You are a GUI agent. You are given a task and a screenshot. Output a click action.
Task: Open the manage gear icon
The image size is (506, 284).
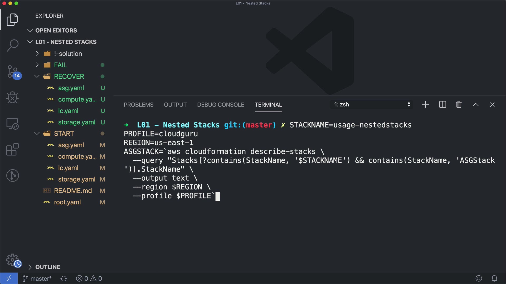tap(12, 260)
